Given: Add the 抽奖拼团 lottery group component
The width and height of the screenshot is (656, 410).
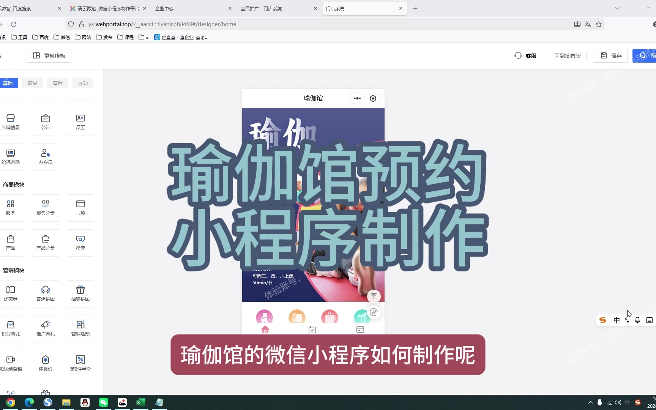Looking at the screenshot, I should [80, 293].
